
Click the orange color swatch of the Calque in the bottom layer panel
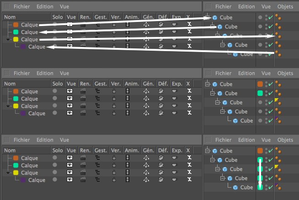coord(16,158)
